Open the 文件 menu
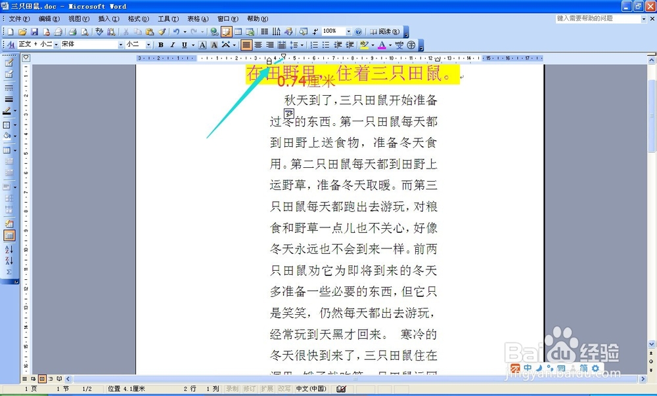Viewport: 657px width, 396px height. (x=19, y=19)
